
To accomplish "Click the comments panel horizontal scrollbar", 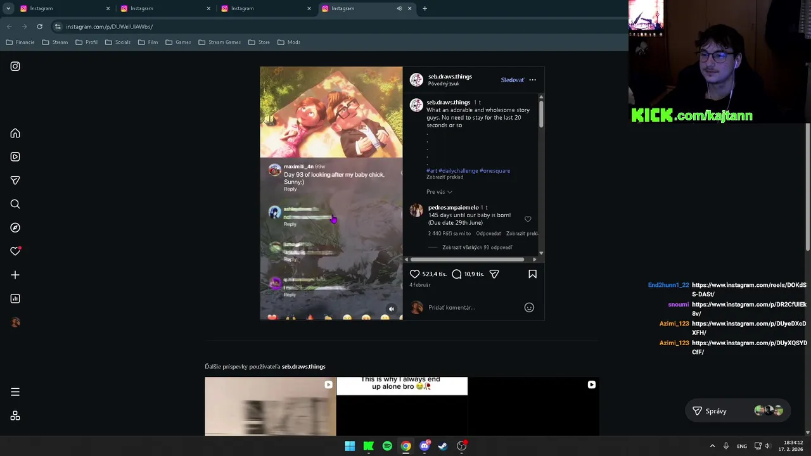I will [x=467, y=259].
